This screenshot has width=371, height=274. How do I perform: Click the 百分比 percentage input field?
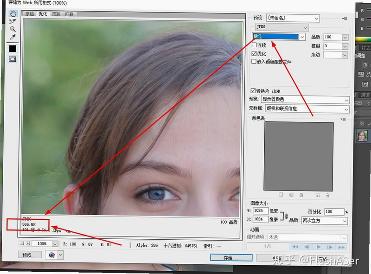point(334,212)
